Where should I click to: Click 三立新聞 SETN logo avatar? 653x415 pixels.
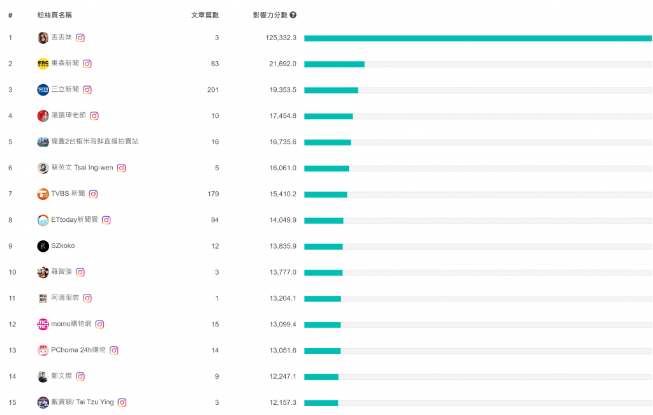click(43, 90)
